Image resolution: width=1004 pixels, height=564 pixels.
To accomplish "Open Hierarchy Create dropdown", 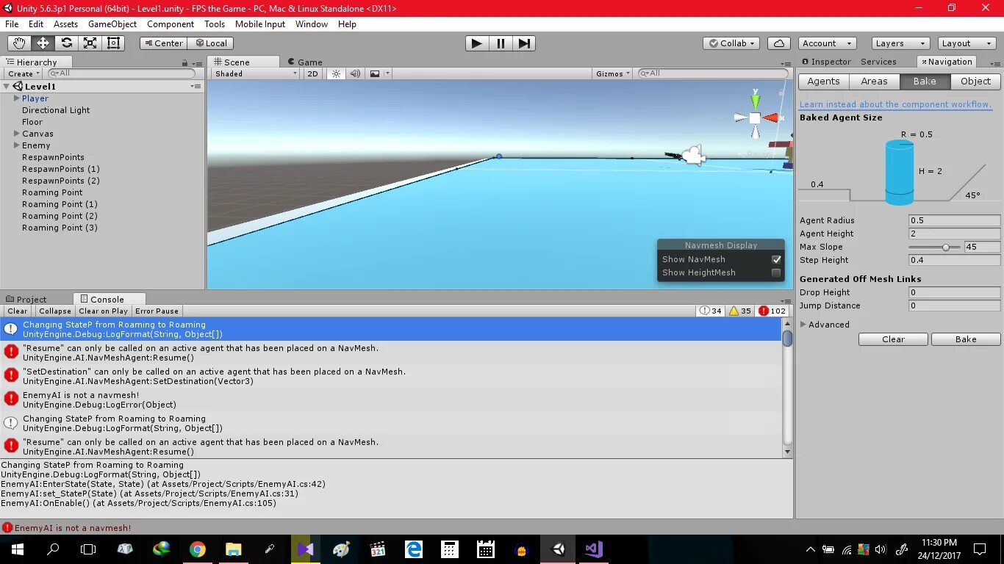I will (24, 73).
